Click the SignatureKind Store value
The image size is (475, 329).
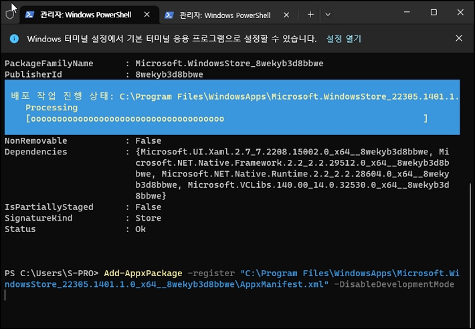pos(149,218)
